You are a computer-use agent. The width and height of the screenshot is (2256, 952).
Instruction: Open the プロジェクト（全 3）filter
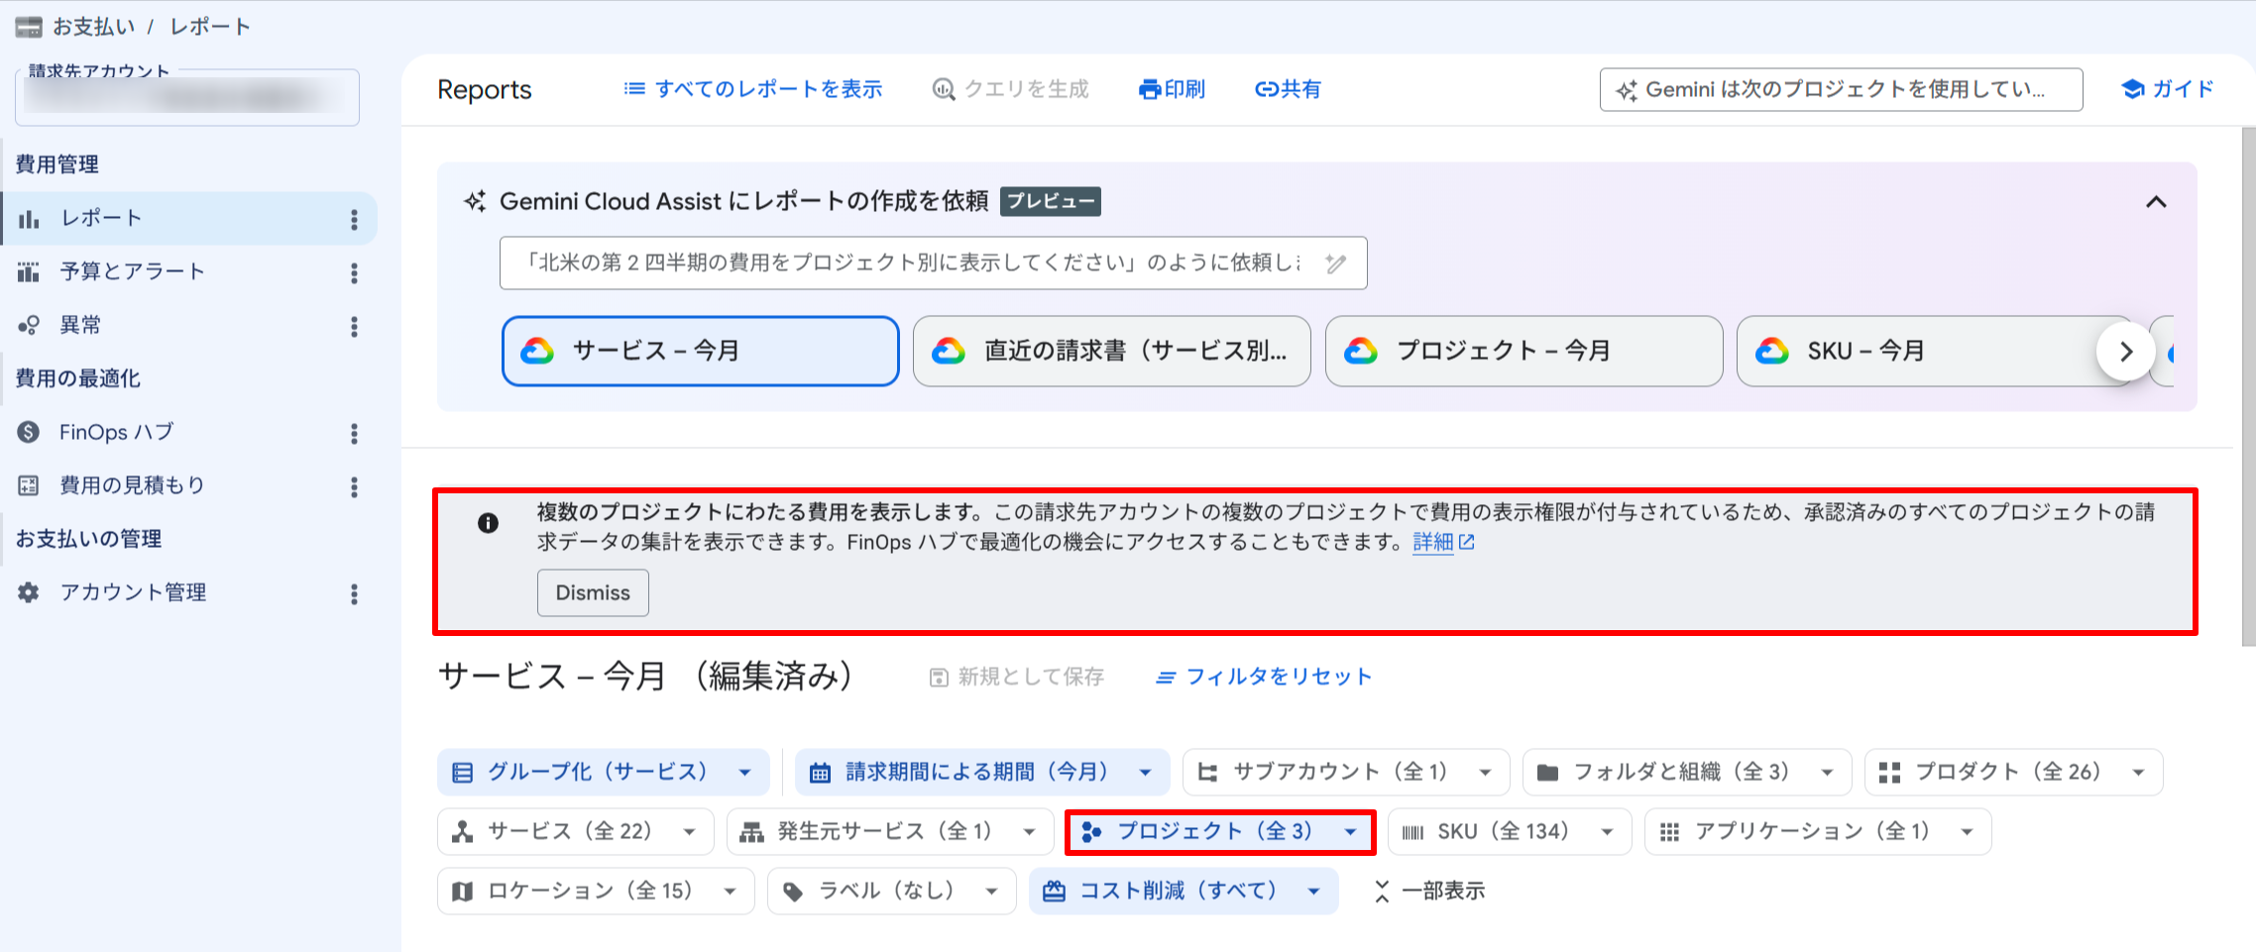pos(1220,831)
